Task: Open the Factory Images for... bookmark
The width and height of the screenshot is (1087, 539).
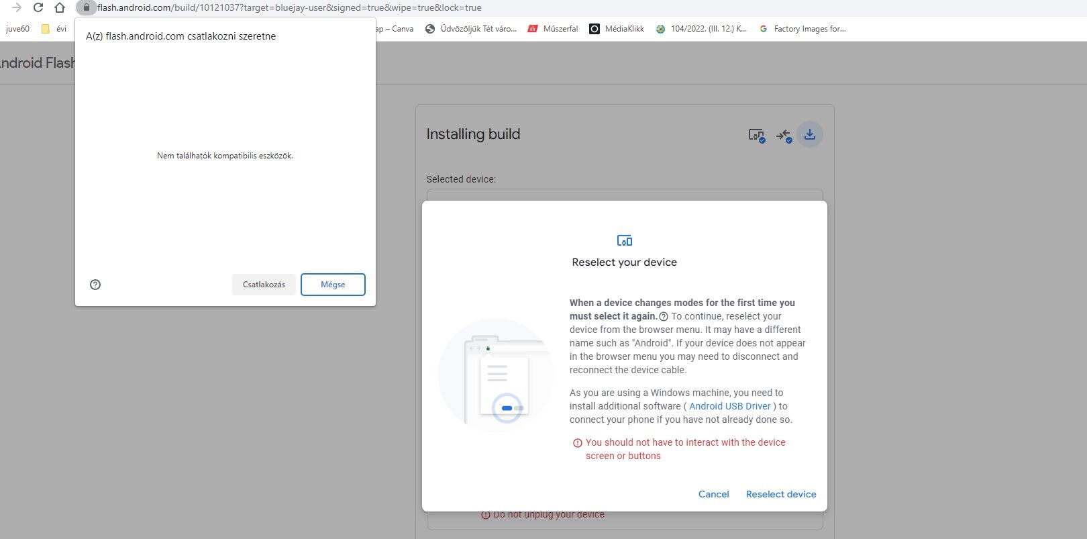Action: coord(802,29)
